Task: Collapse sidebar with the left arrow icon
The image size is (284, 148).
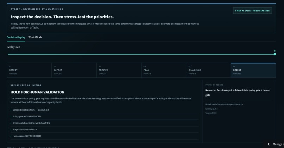Action: [x=268, y=144]
